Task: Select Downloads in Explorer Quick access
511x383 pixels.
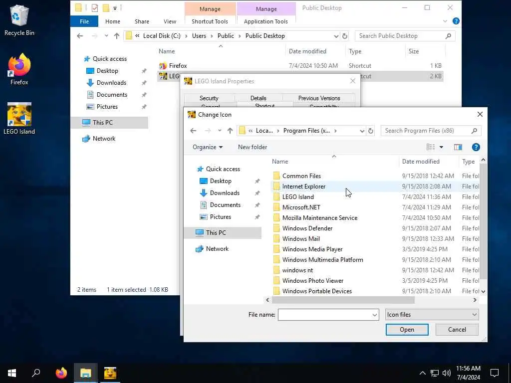Action: (x=111, y=83)
